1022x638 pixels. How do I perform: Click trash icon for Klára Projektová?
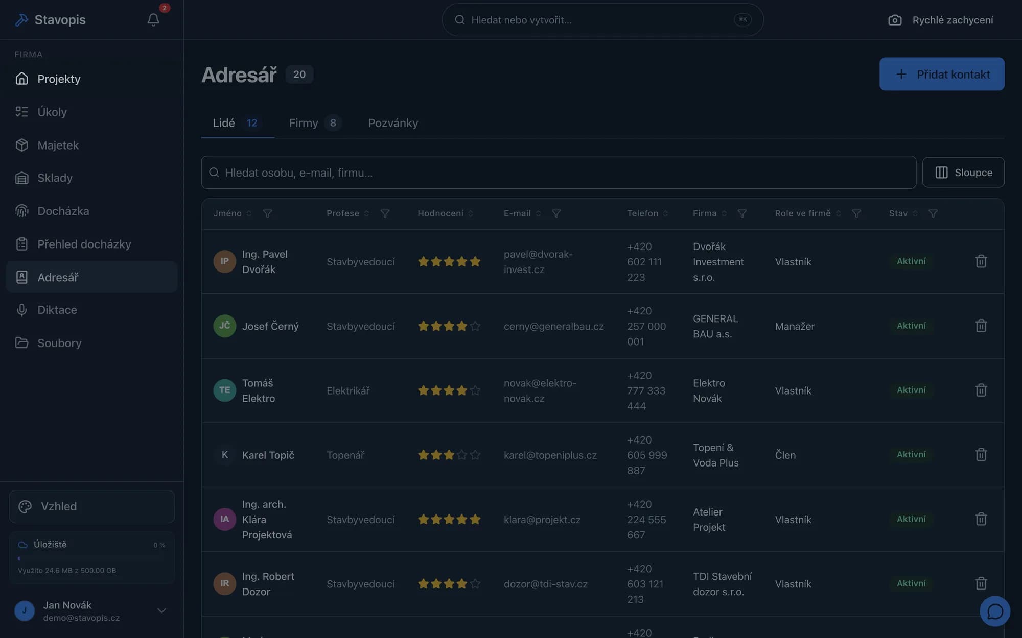coord(981,519)
